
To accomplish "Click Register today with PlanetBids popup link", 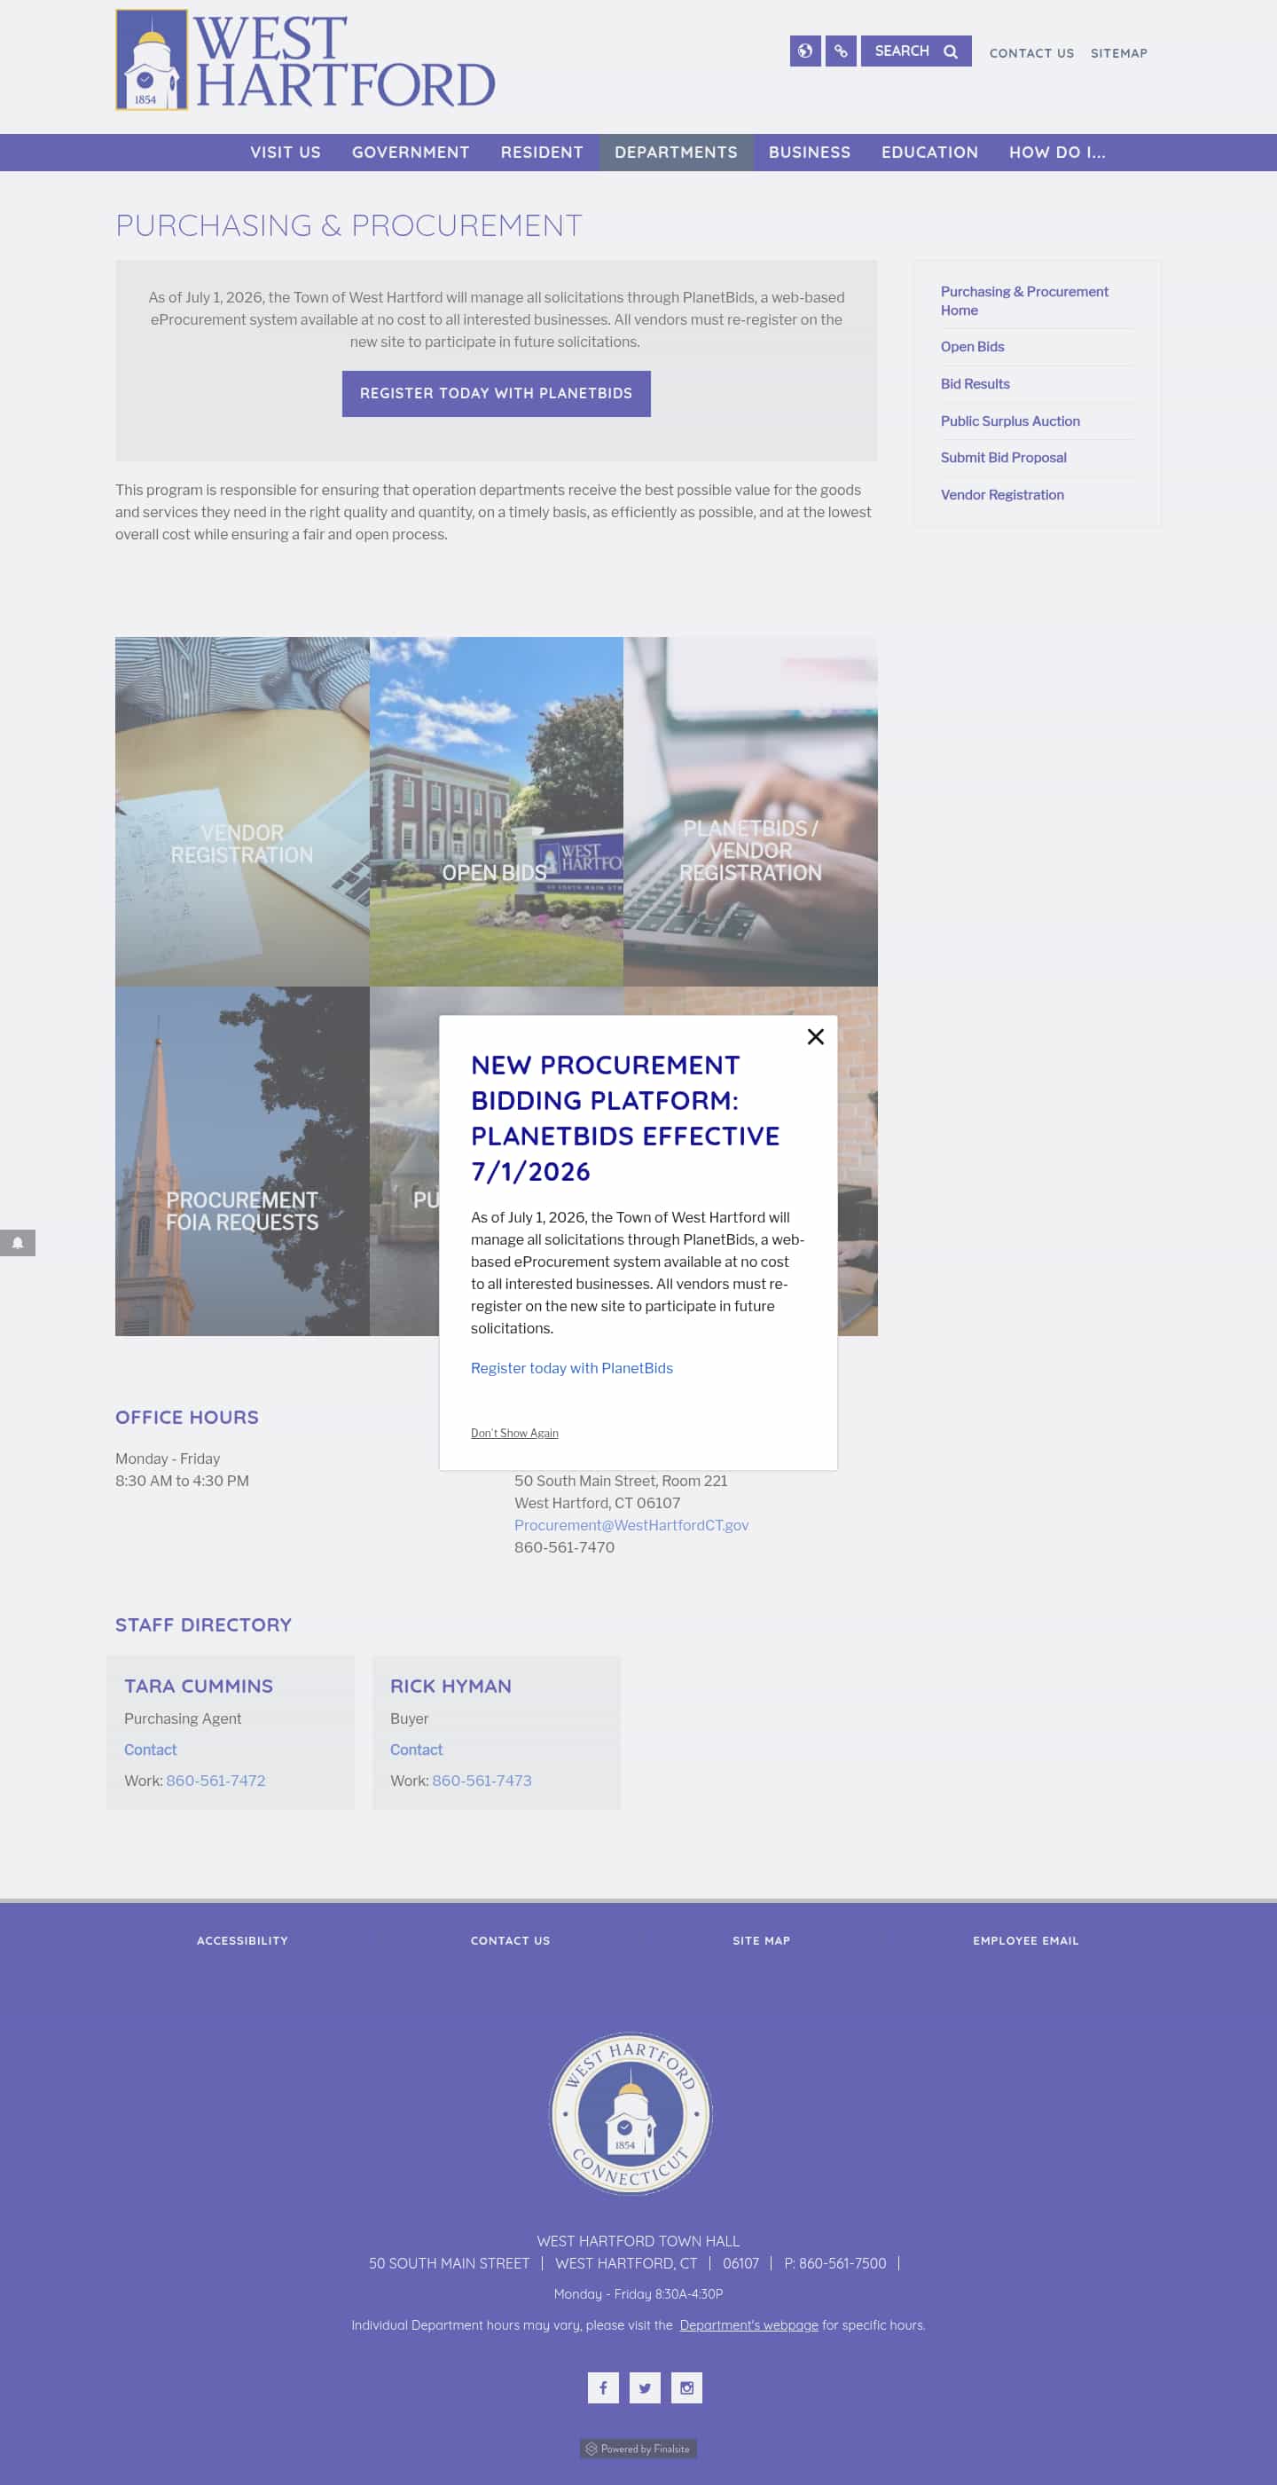I will tap(572, 1368).
